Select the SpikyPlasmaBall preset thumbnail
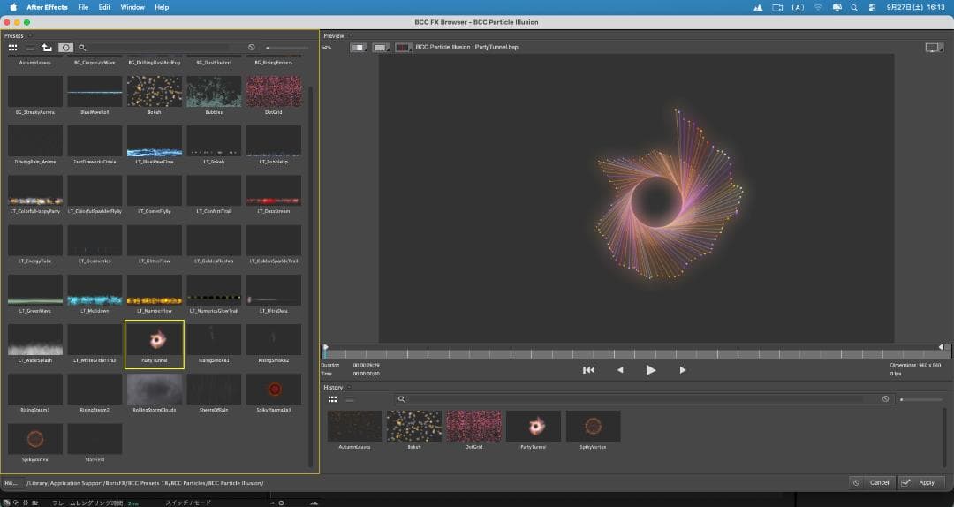 (x=273, y=390)
